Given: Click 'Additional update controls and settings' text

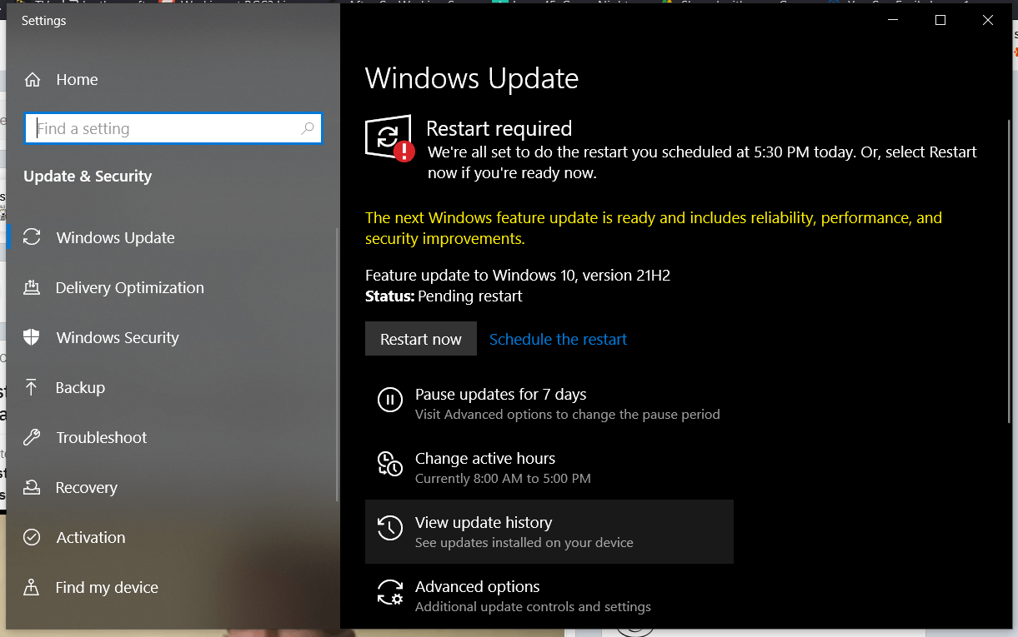Looking at the screenshot, I should click(x=533, y=607).
